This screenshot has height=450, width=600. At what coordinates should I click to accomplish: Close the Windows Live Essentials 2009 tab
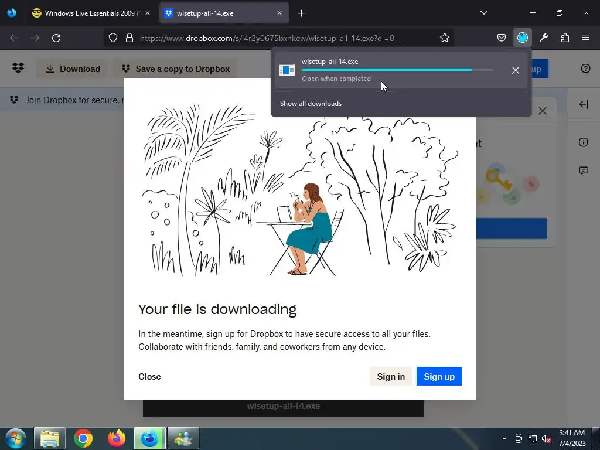point(148,13)
